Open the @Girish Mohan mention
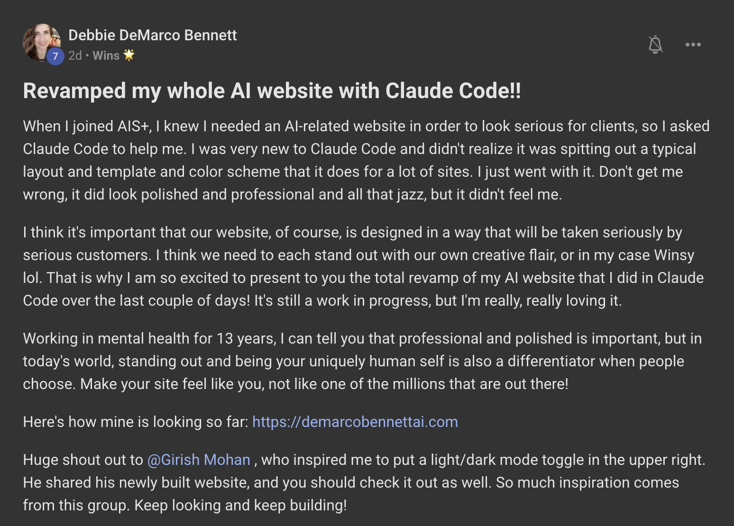The width and height of the screenshot is (734, 526). pyautogui.click(x=199, y=460)
